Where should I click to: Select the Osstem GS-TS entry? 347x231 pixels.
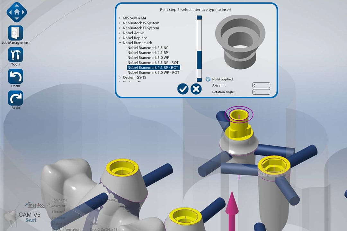[134, 78]
